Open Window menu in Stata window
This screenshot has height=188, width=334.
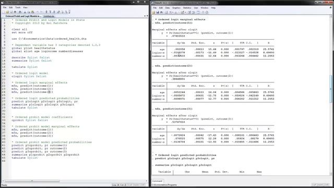(x=205, y=8)
